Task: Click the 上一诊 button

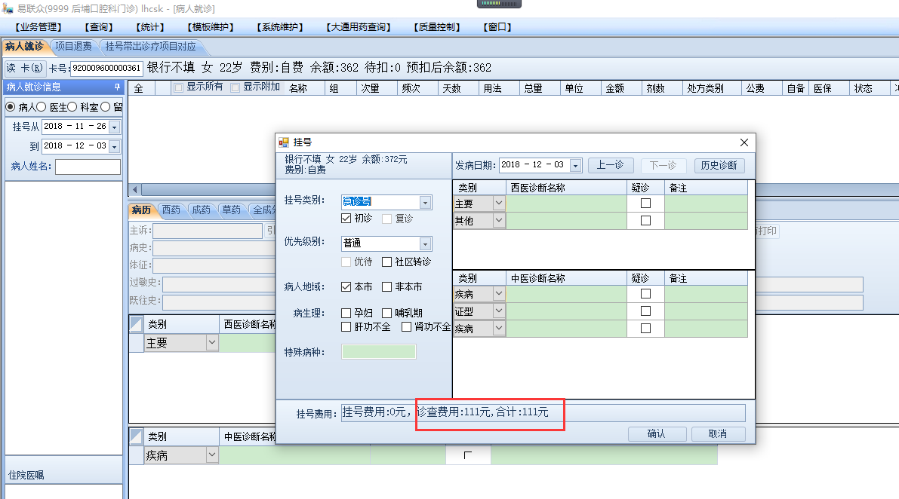Action: 610,165
